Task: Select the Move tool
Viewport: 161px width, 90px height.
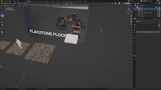Action: (x=2, y=15)
